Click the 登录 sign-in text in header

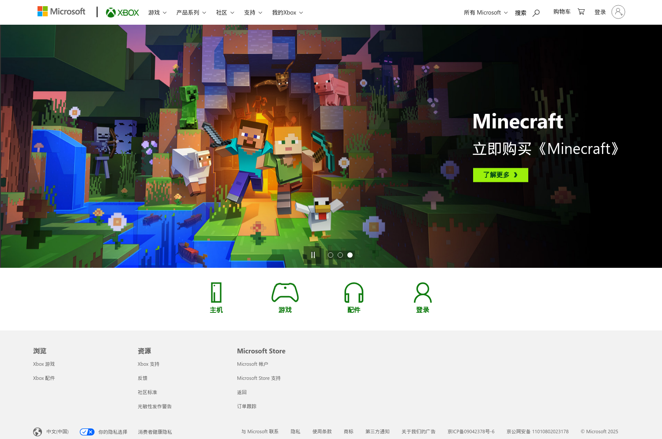(x=600, y=12)
